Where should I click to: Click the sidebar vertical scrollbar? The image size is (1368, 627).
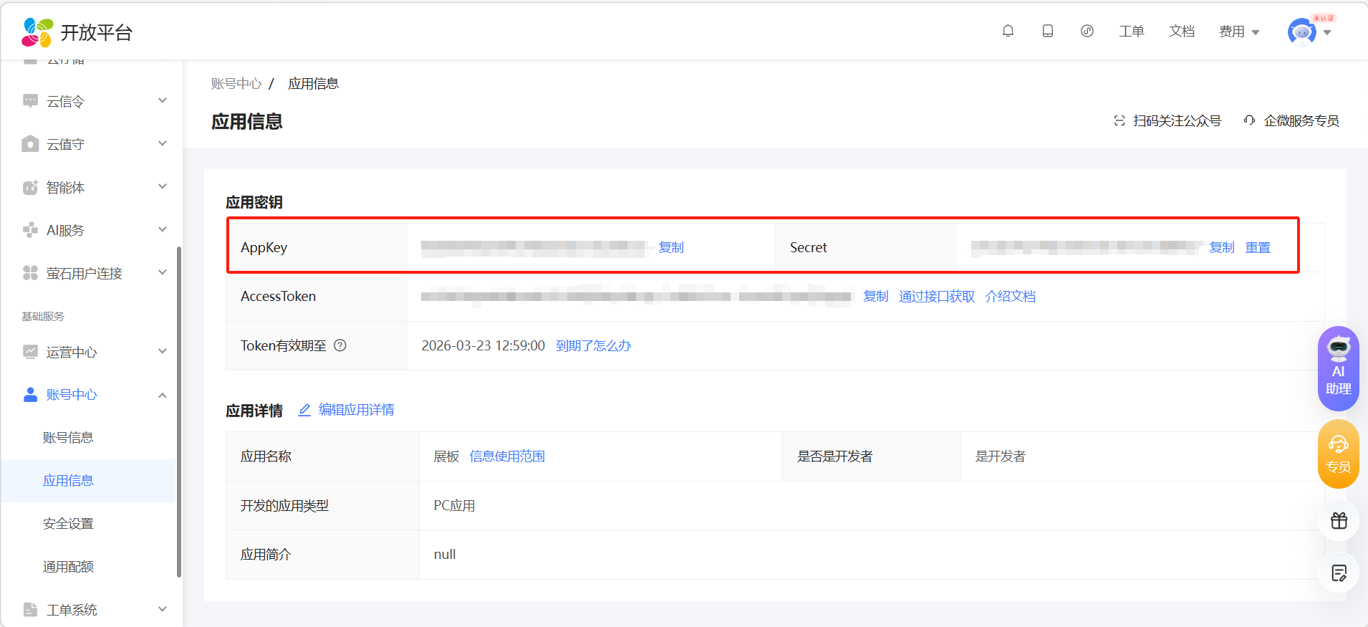point(178,411)
